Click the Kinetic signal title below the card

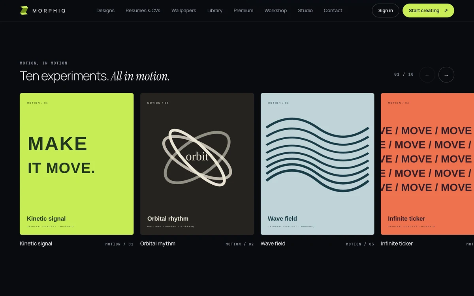click(36, 244)
